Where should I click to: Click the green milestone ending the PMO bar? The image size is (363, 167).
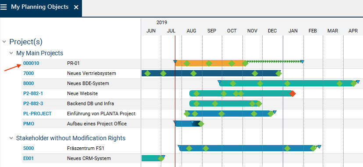pyautogui.click(x=201, y=124)
